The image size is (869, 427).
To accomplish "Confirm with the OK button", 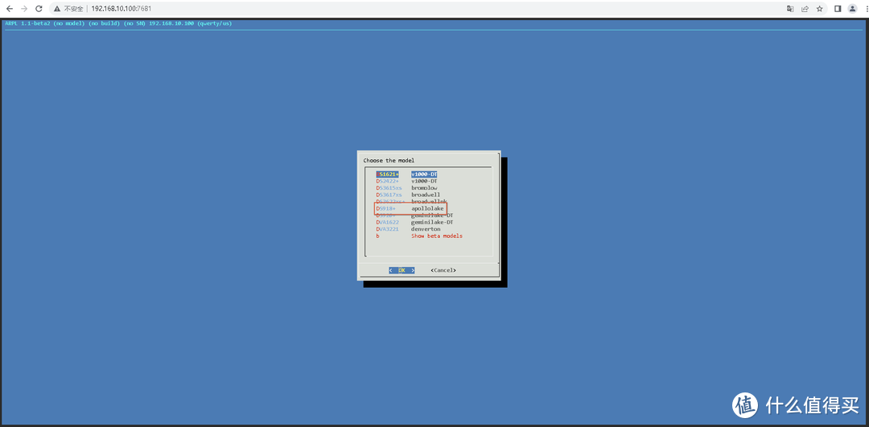I will pos(402,270).
